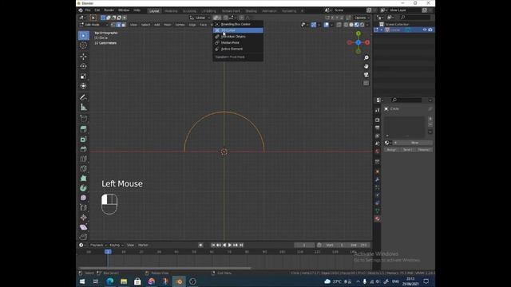
Task: Expand the Circle object in outliner
Action: (382, 29)
